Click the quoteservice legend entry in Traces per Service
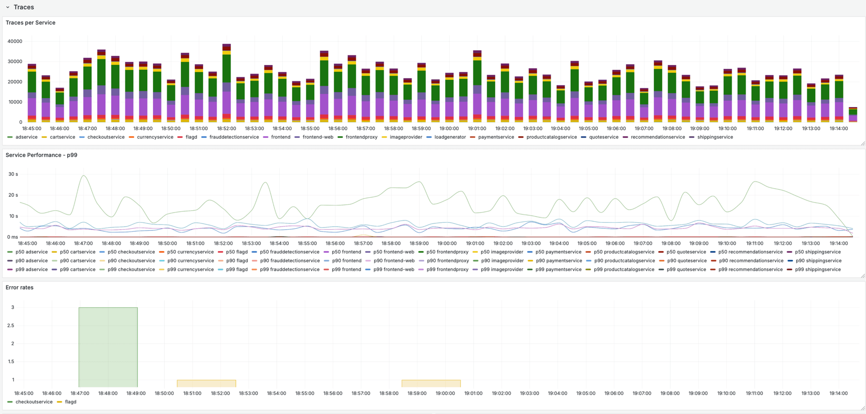Viewport: 866px width, 414px height. click(604, 137)
